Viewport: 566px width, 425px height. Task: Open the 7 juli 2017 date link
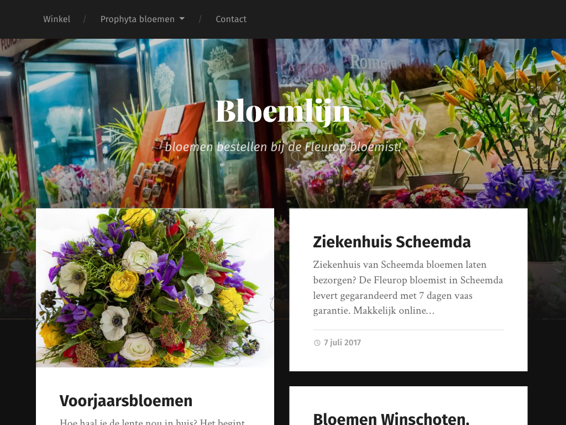342,343
